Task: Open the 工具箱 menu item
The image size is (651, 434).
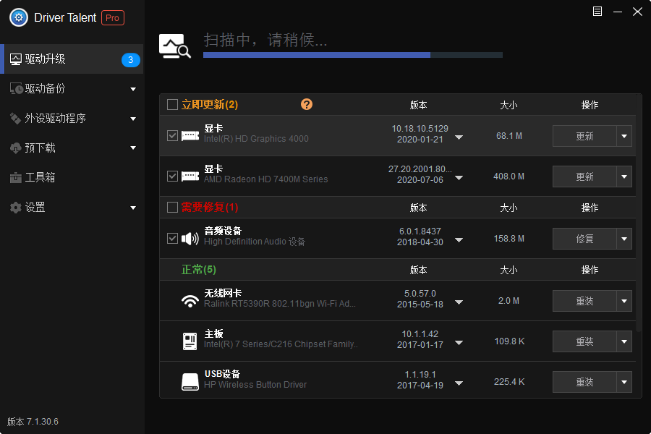Action: click(72, 178)
